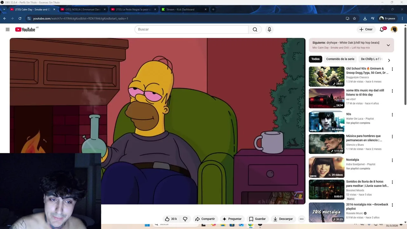
Task: Open the notifications bell
Action: [382, 30]
